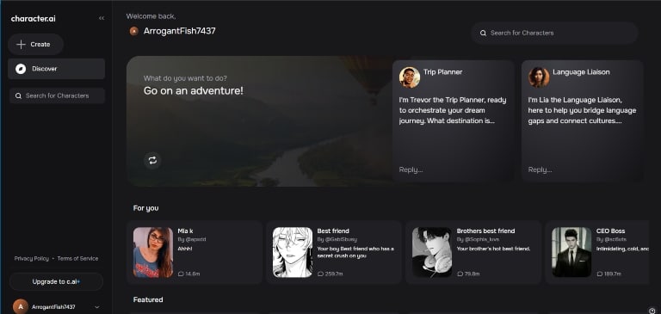Image resolution: width=661 pixels, height=314 pixels.
Task: Click the 79.8m chat count icon
Action: tap(460, 274)
